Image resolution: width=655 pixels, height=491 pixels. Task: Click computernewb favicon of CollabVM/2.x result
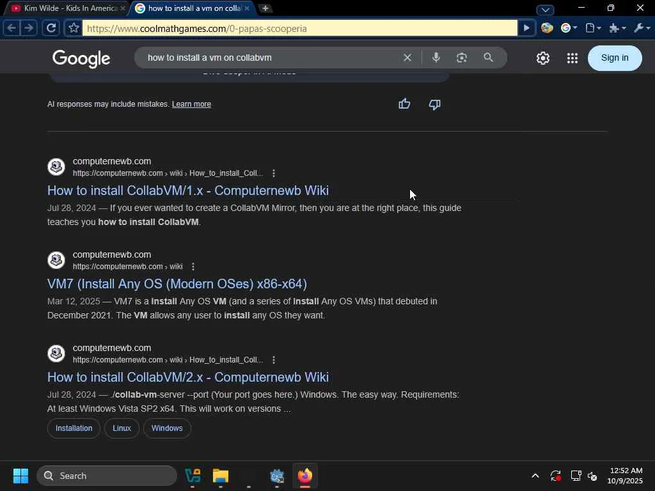point(56,354)
